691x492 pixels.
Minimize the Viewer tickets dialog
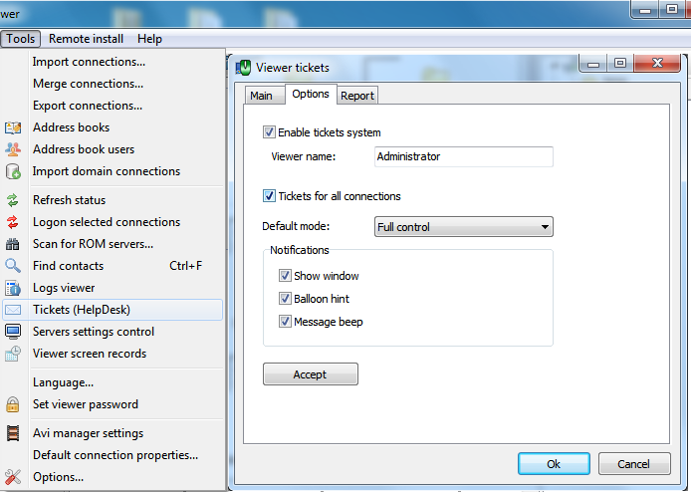[x=593, y=63]
